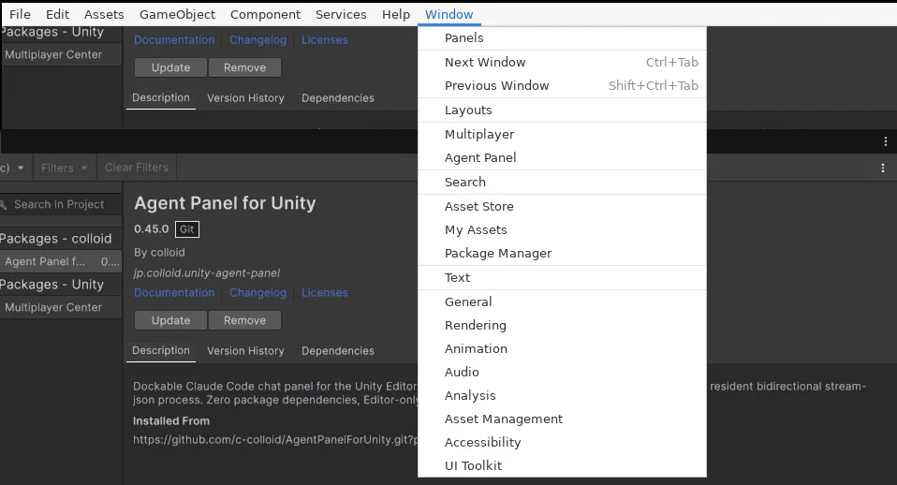Expand the Accessibility submenu
Screen dimensions: 897x485
pyautogui.click(x=562, y=442)
